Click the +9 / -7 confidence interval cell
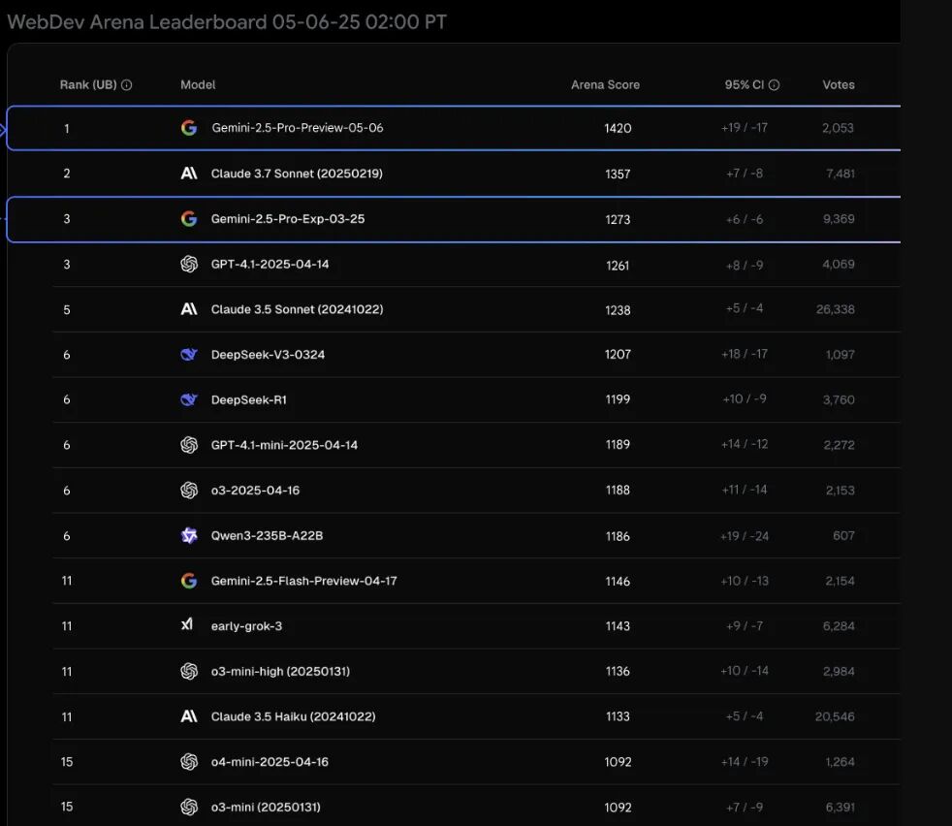This screenshot has height=826, width=952. [x=745, y=626]
